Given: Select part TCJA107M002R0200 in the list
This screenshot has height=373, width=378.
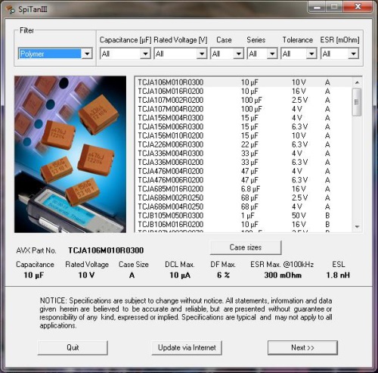Looking at the screenshot, I should tap(243, 100).
